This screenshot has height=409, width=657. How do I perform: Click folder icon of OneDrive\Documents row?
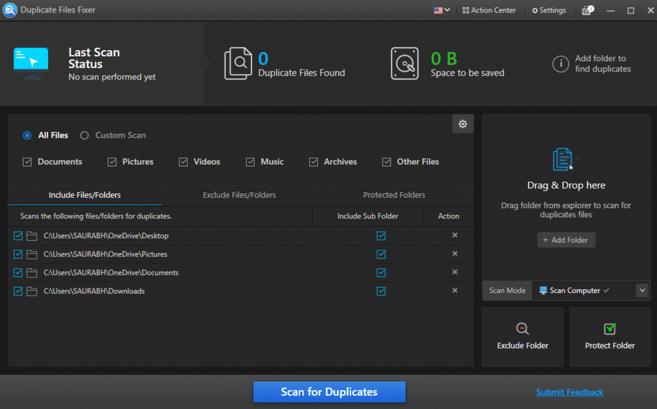coord(32,273)
